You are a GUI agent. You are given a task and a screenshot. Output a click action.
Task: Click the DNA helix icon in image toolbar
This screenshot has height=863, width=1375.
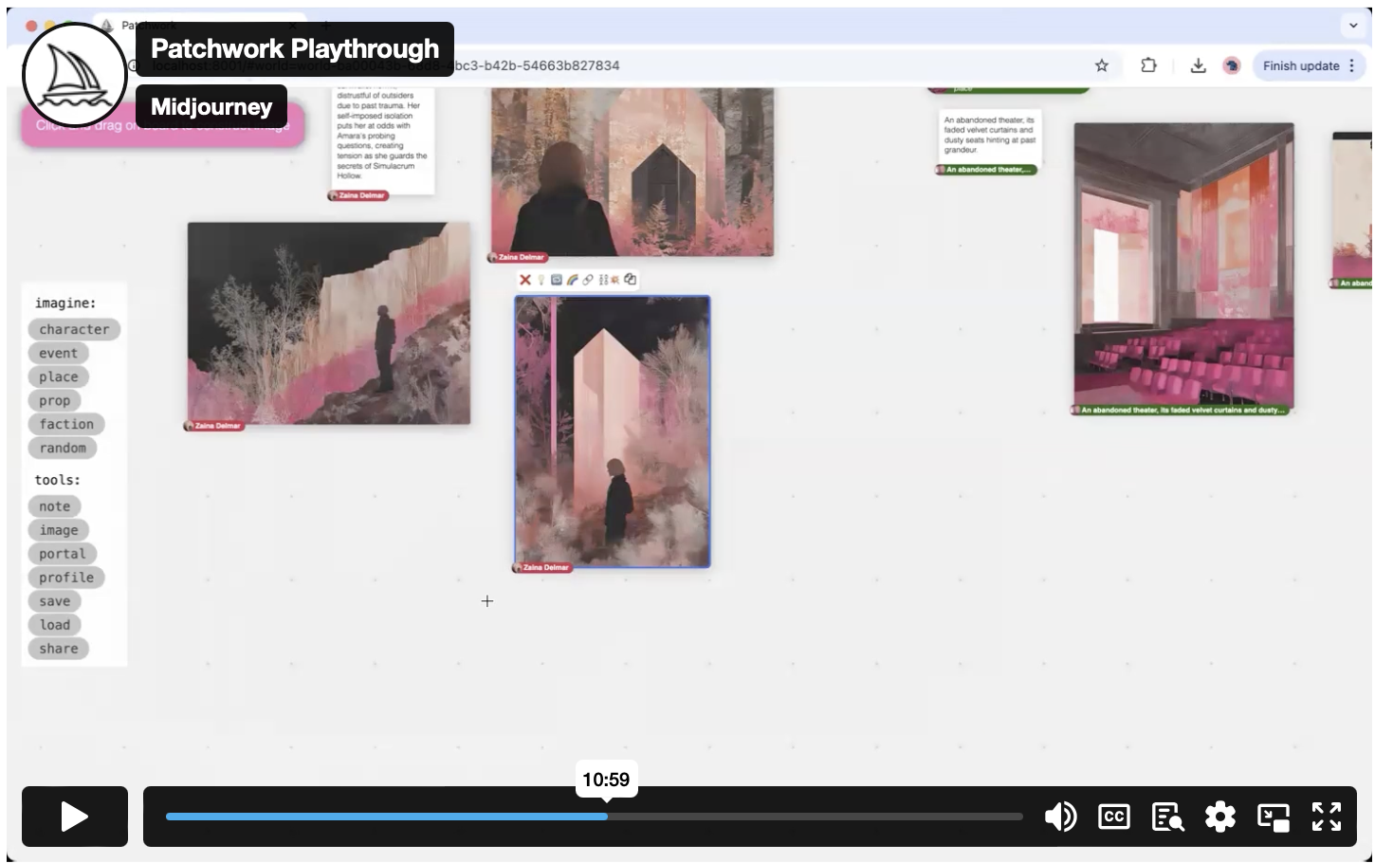[603, 280]
